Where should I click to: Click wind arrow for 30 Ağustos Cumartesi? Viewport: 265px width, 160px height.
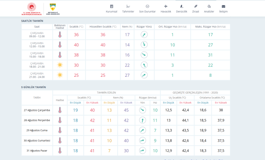pos(143,141)
